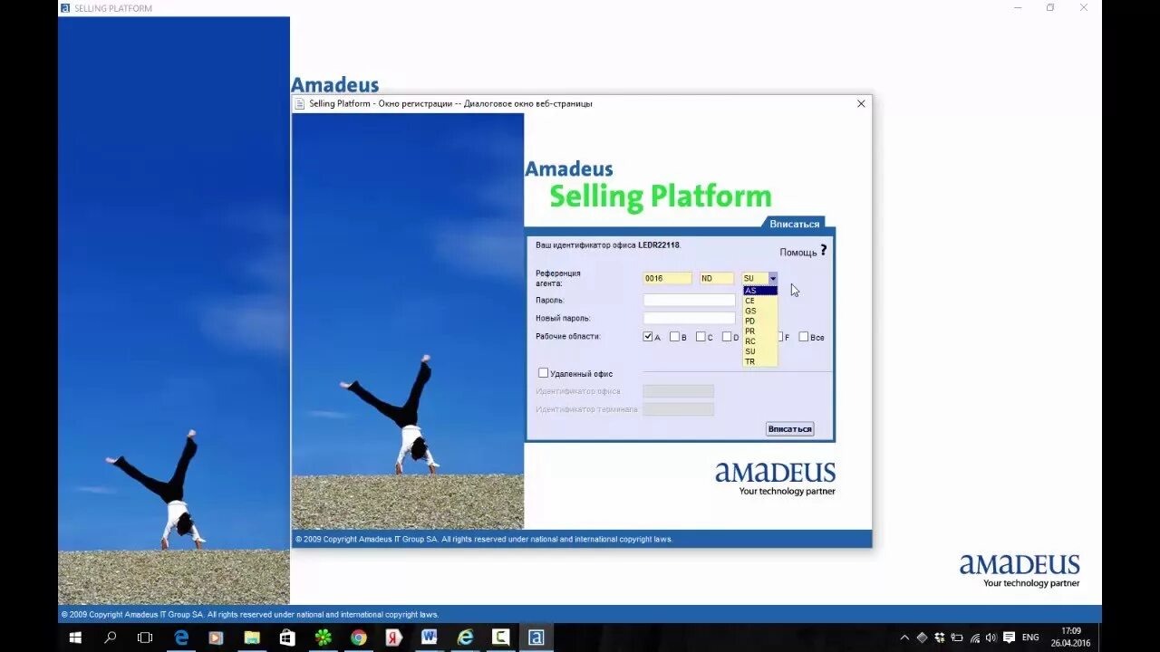The image size is (1160, 652).
Task: Open File Explorer from taskbar
Action: click(x=252, y=638)
